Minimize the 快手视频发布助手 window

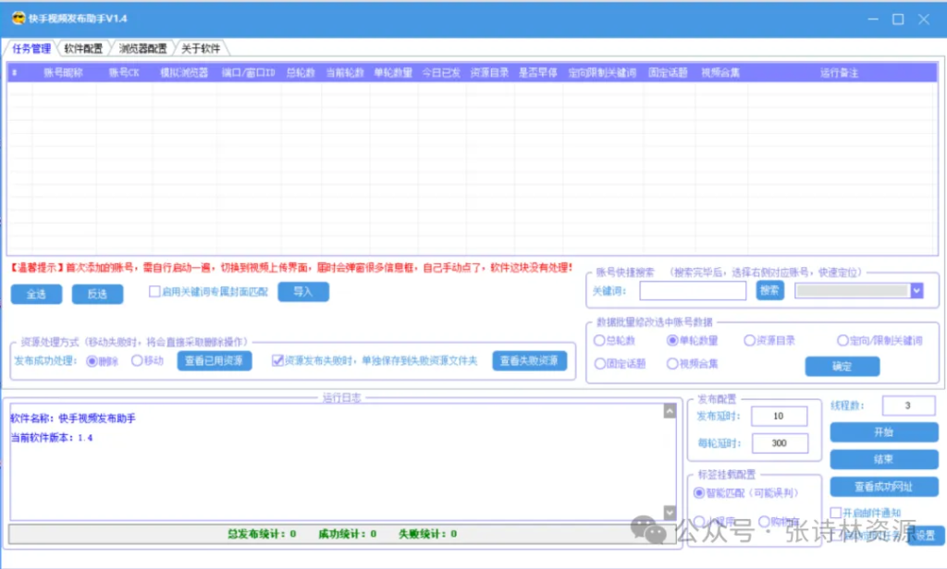click(873, 19)
